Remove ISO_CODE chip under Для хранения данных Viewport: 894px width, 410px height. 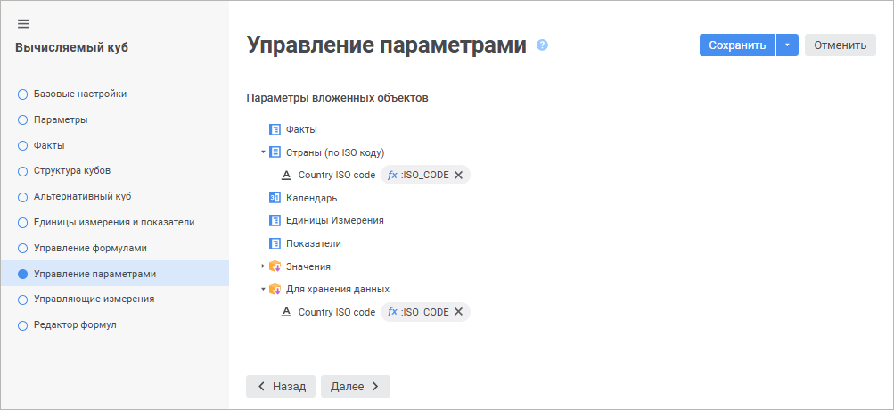click(458, 312)
